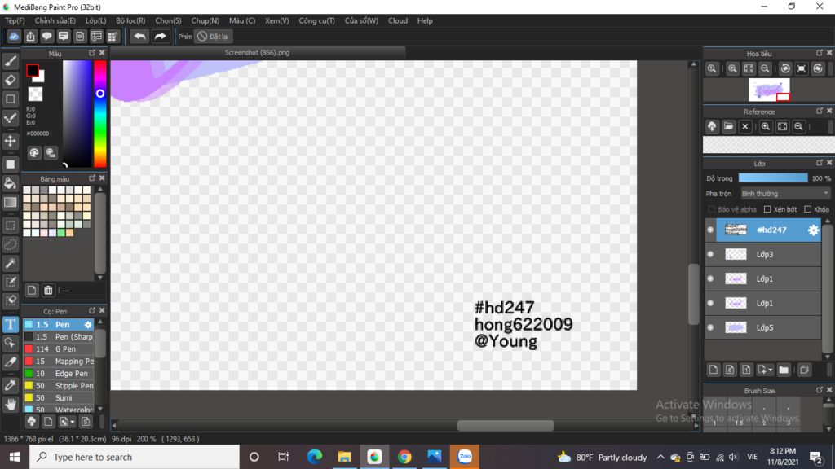Undock the Màu color panel
Image resolution: width=835 pixels, height=469 pixels.
pos(92,53)
